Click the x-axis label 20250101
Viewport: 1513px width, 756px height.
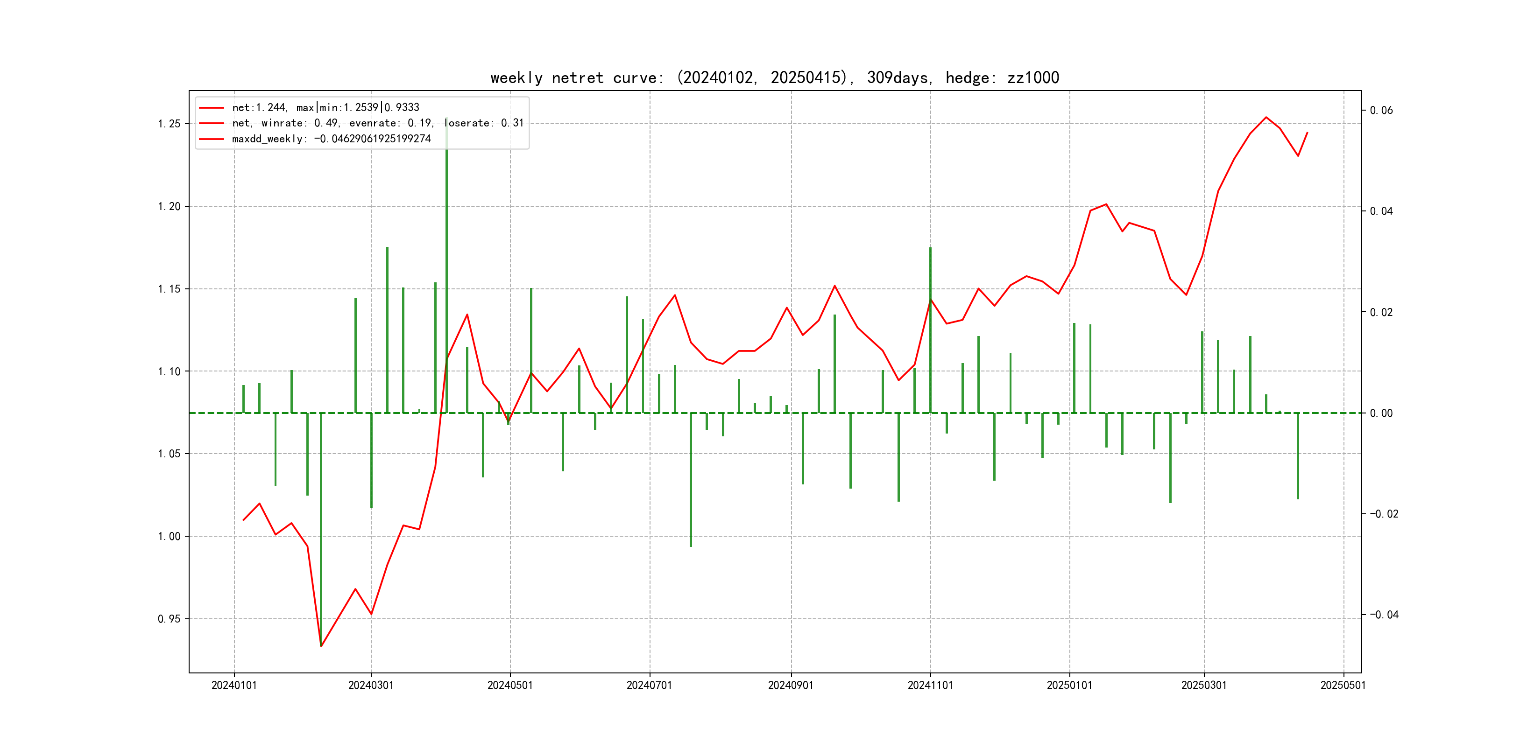click(1069, 685)
